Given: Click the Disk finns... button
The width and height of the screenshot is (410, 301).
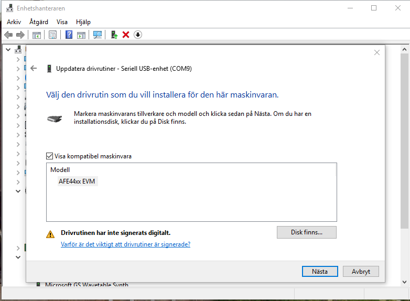Looking at the screenshot, I should pyautogui.click(x=307, y=232).
